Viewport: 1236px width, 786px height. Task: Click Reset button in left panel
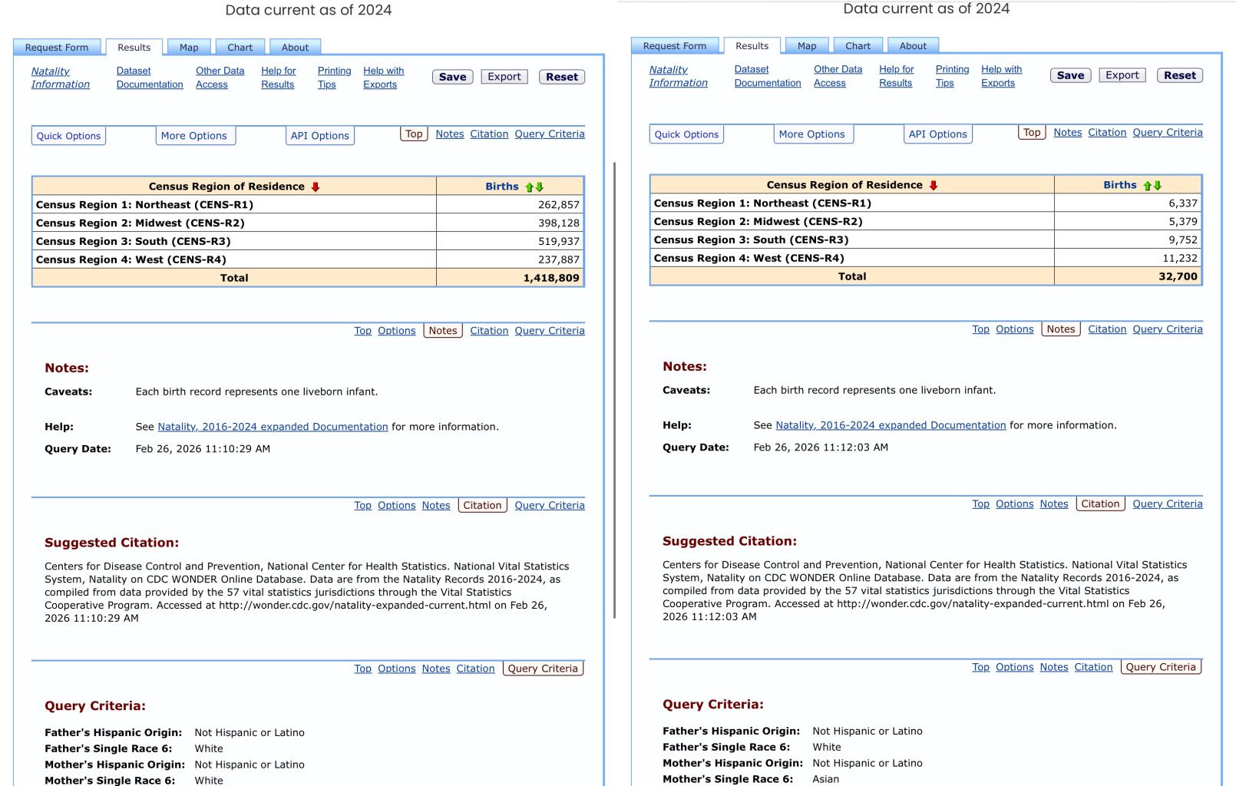click(x=562, y=77)
